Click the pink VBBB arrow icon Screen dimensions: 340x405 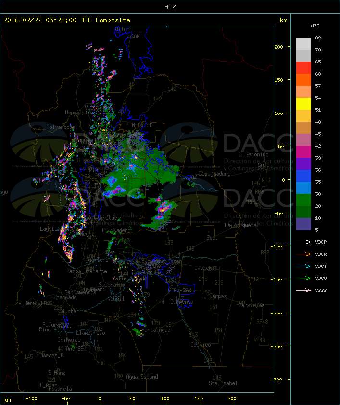303,291
